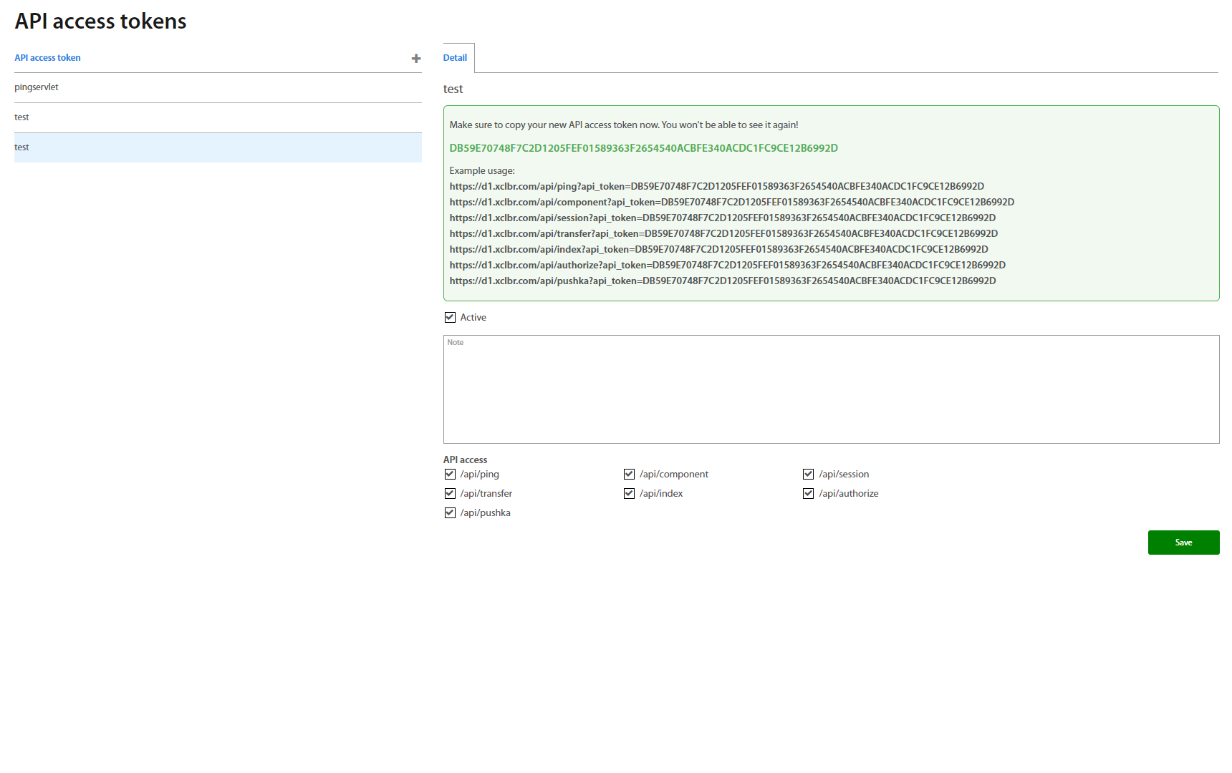This screenshot has width=1232, height=773.
Task: Click the plus icon to add token
Action: pyautogui.click(x=415, y=59)
